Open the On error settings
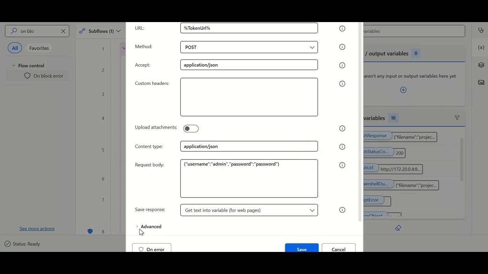This screenshot has width=488, height=274. (x=152, y=249)
